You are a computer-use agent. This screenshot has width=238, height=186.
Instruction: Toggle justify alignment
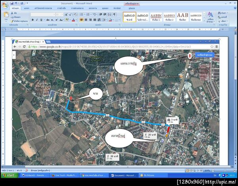95,20
